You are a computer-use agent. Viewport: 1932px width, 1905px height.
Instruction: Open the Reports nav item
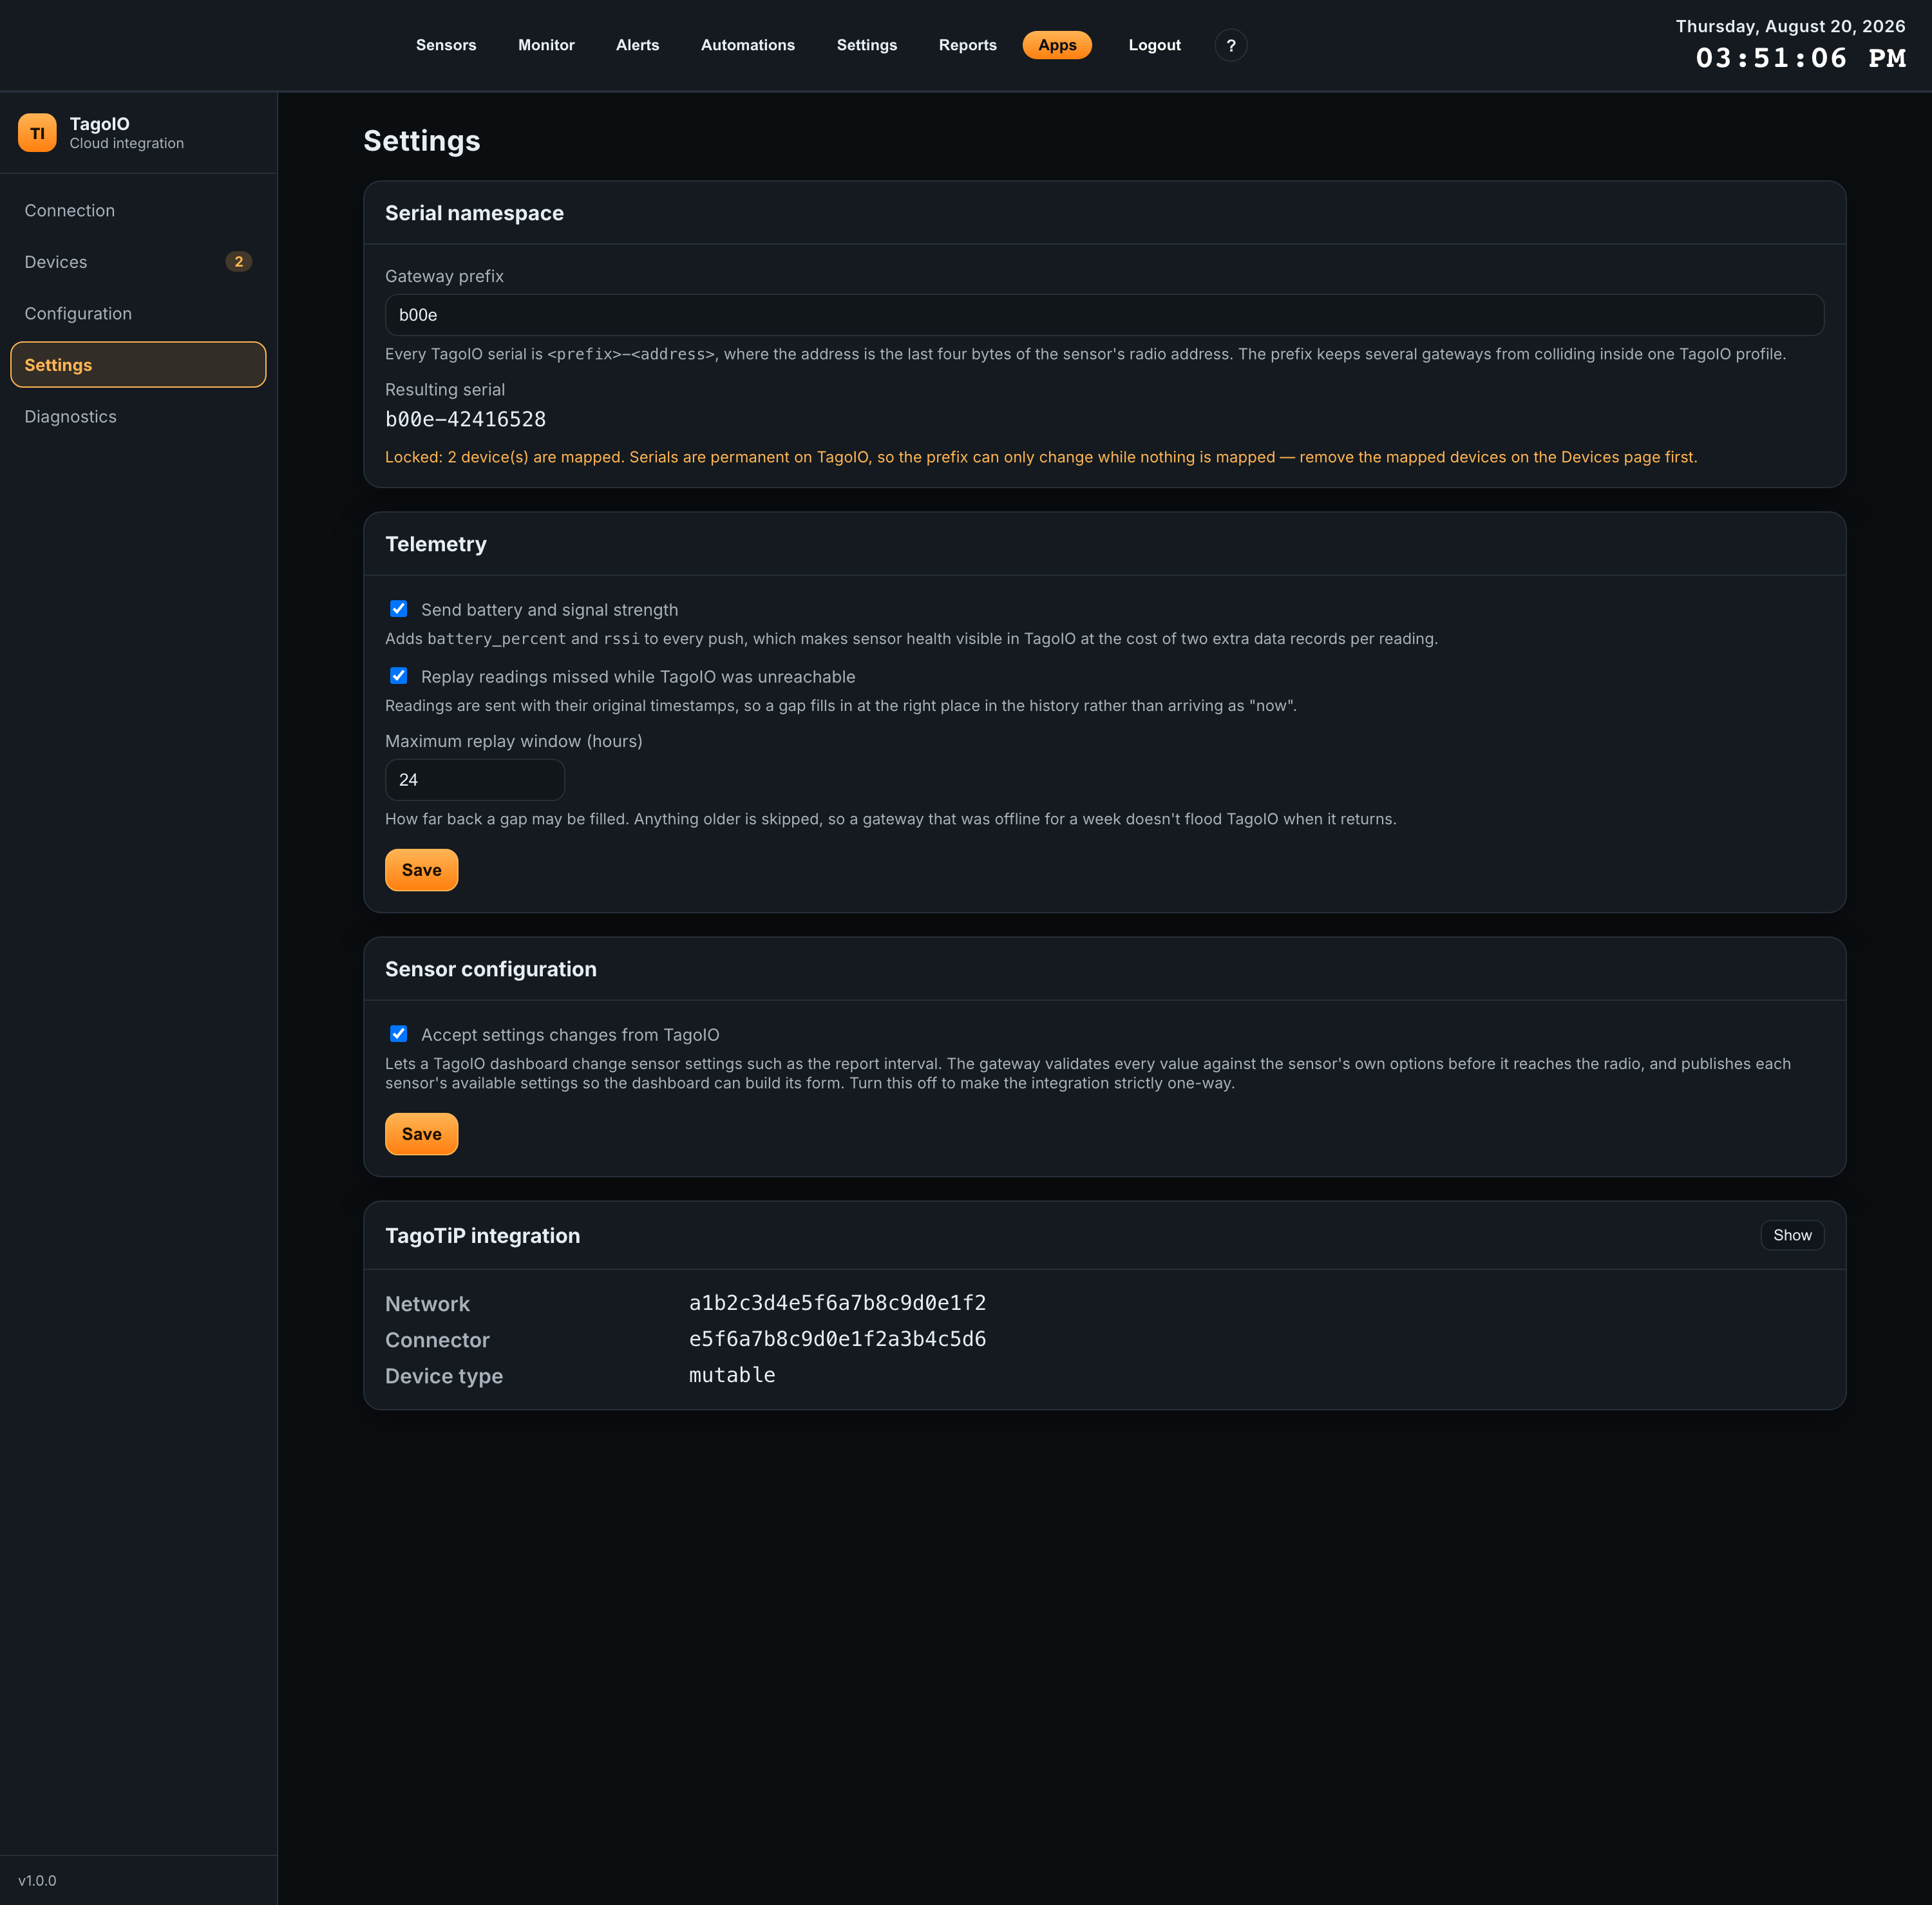coord(967,45)
